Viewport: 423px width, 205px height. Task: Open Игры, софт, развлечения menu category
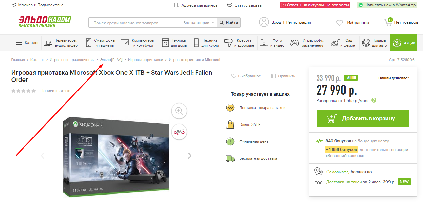pos(308,43)
